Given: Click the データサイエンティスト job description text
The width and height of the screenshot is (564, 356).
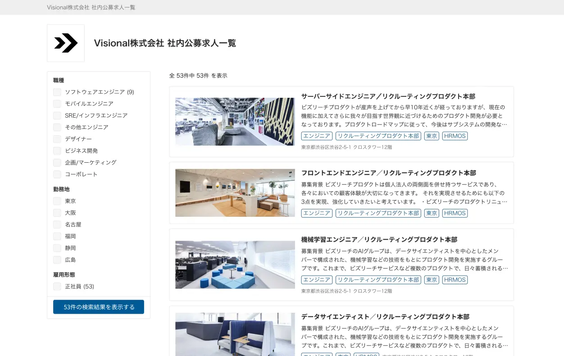Looking at the screenshot, I should point(404,337).
